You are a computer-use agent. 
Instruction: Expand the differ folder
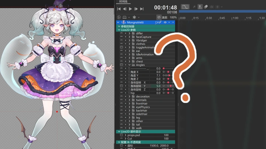pos(129,33)
